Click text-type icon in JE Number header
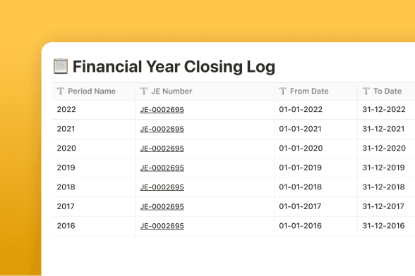This screenshot has height=276, width=415. click(x=144, y=91)
